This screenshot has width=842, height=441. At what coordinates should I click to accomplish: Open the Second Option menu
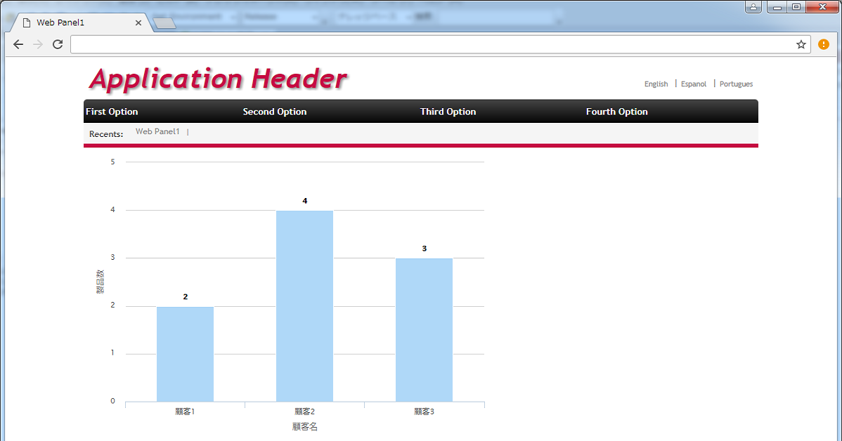tap(275, 112)
